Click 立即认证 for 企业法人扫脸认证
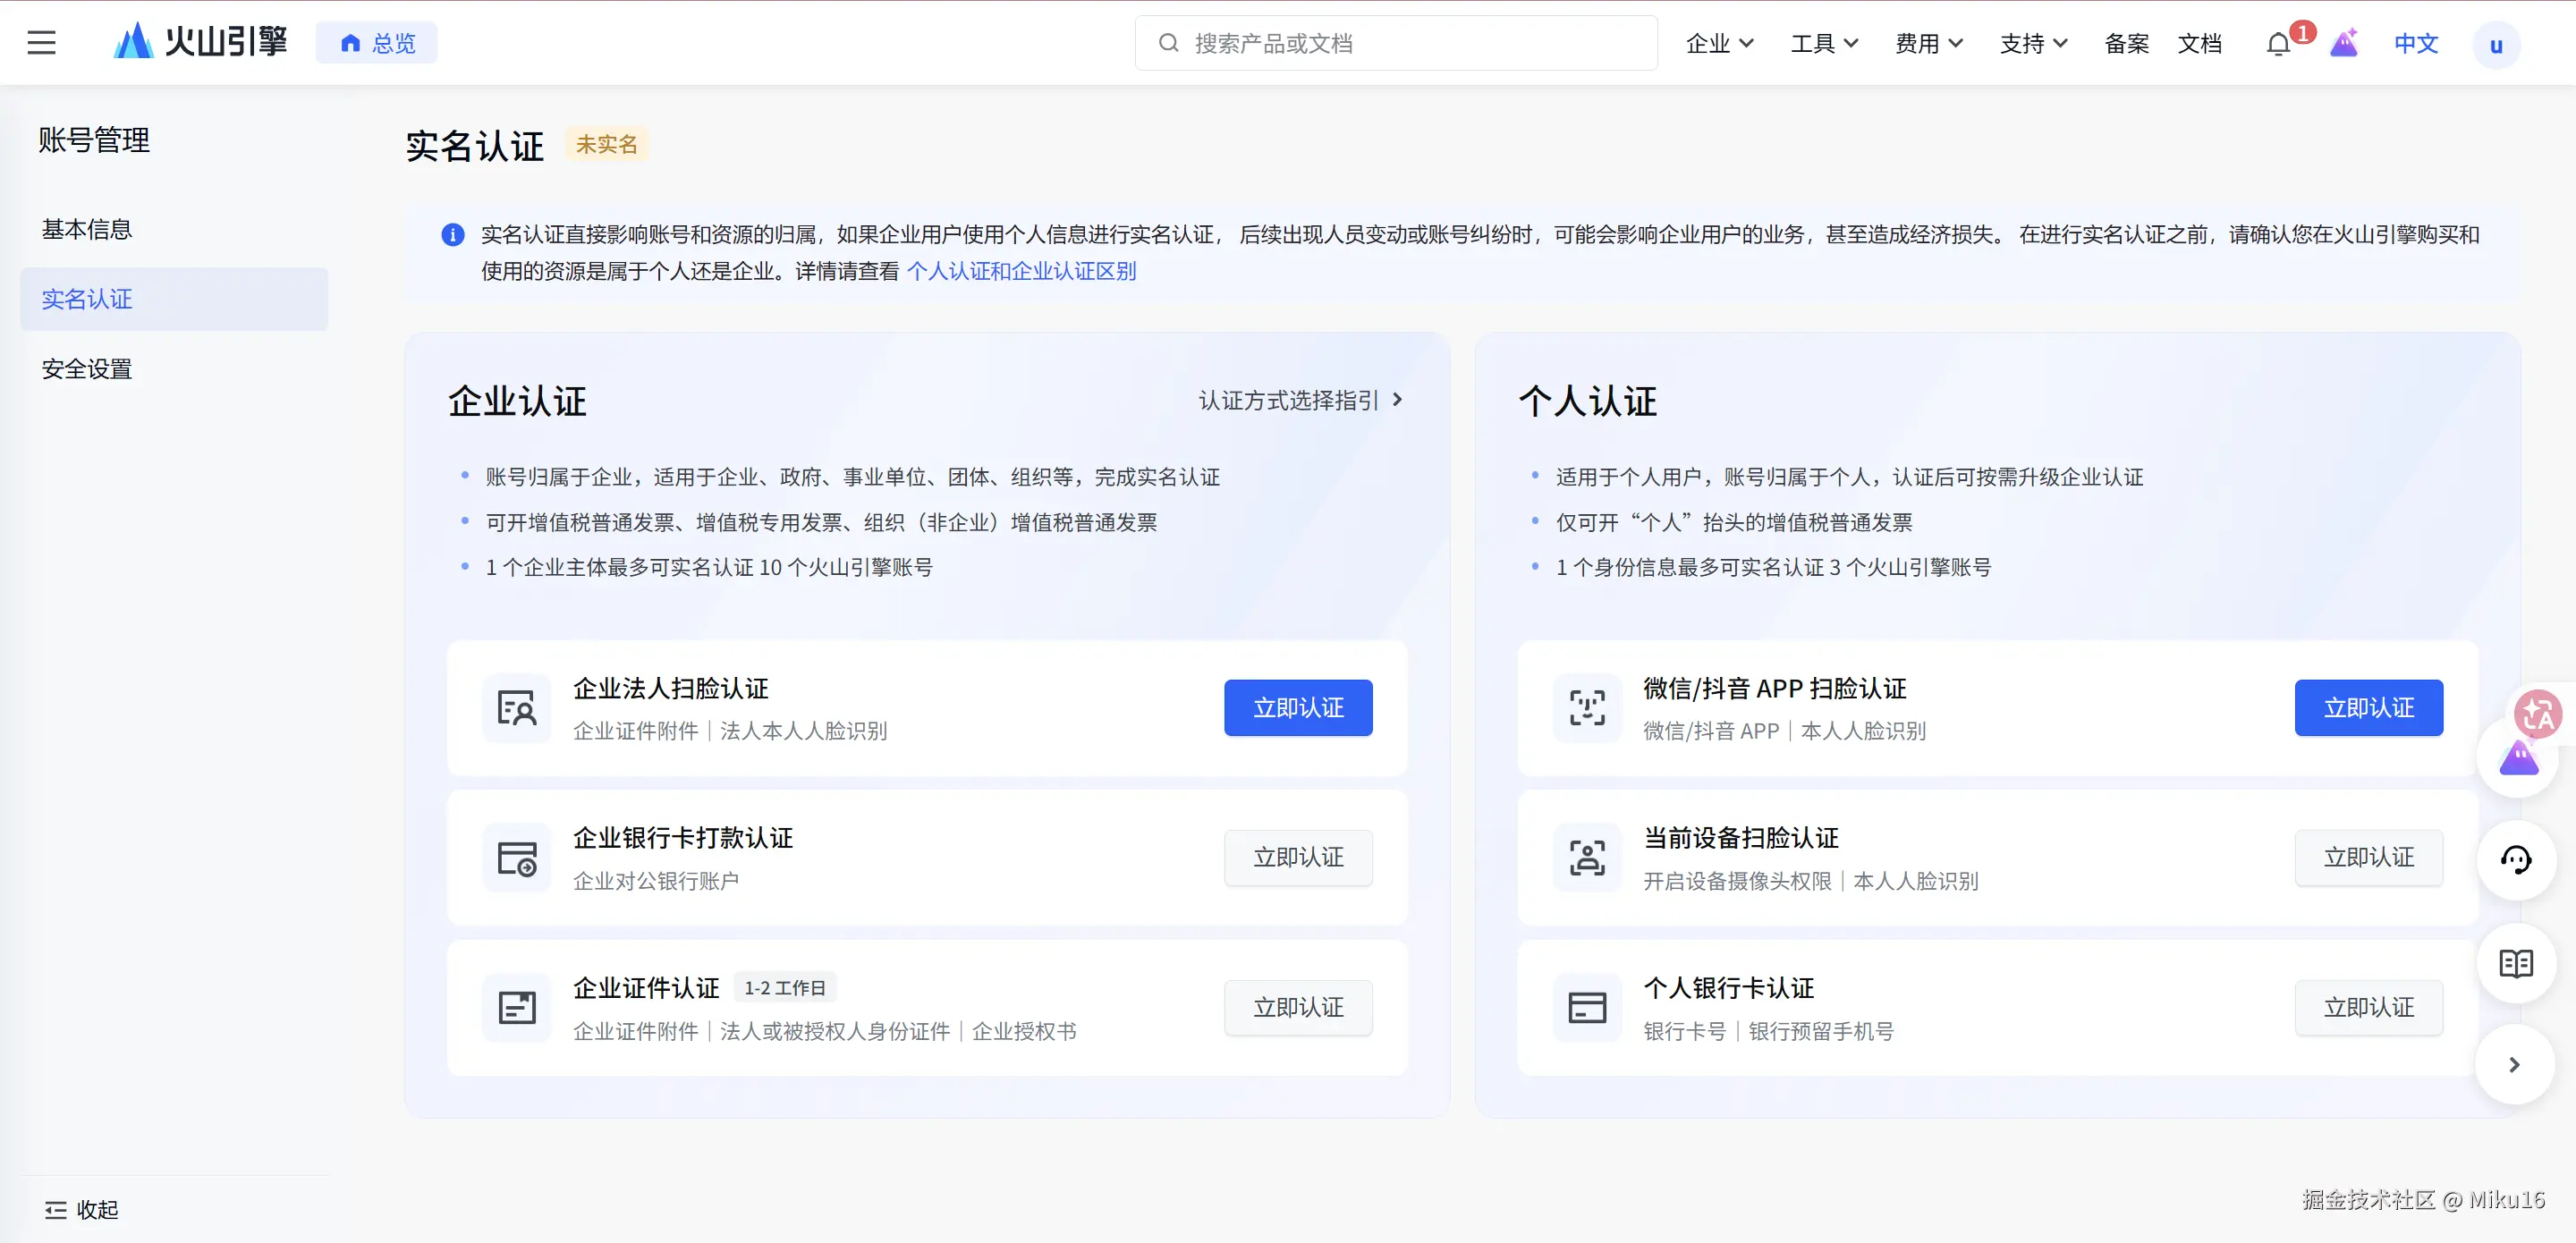 (1297, 708)
